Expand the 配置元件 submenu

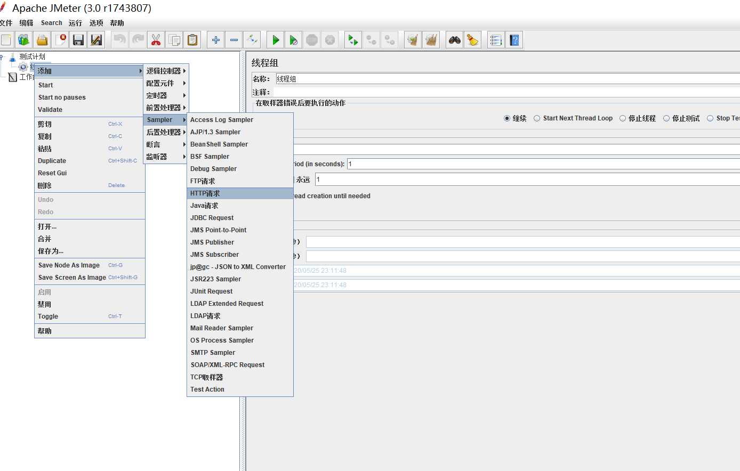click(166, 83)
